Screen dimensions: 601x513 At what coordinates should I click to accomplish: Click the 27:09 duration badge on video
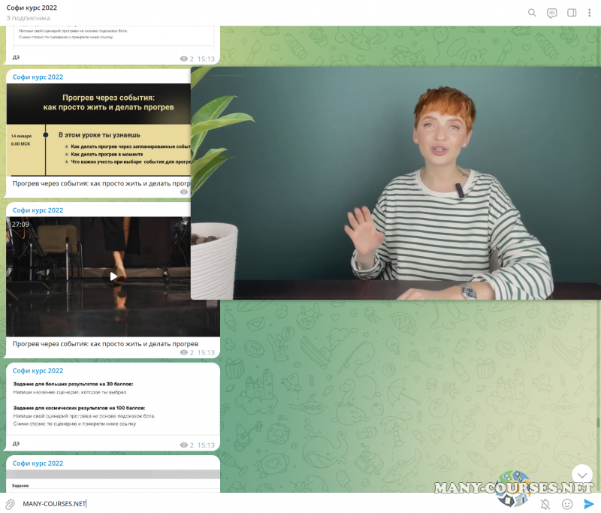(x=20, y=225)
